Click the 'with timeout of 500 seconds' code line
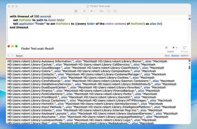 [x=30, y=17]
